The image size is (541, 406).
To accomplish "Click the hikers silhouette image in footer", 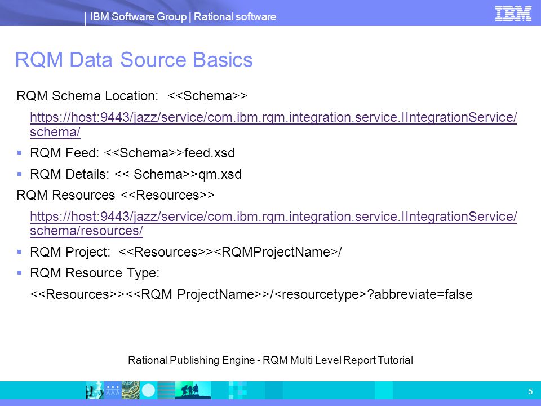I will click(193, 390).
